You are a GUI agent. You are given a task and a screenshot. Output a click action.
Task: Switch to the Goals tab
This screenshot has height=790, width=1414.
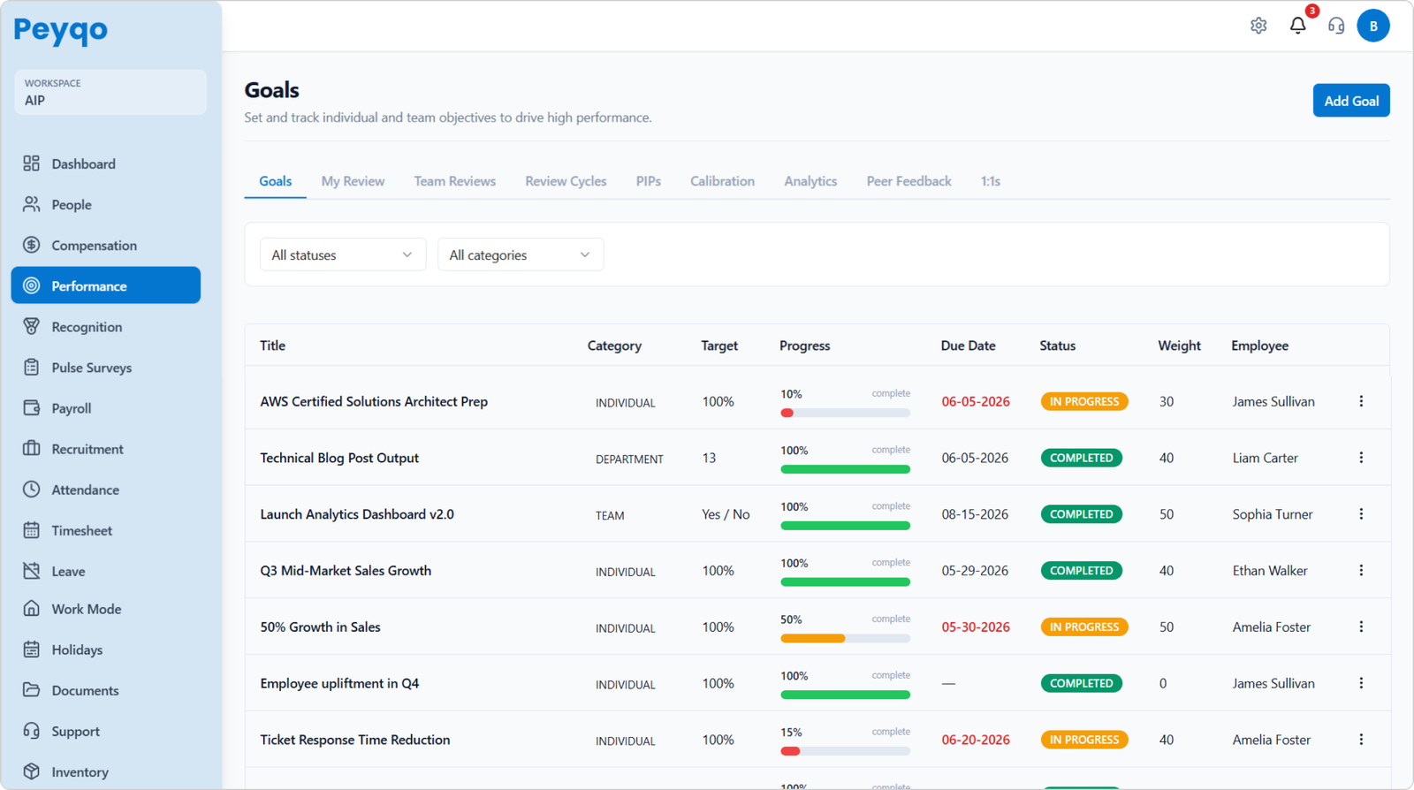pyautogui.click(x=275, y=181)
